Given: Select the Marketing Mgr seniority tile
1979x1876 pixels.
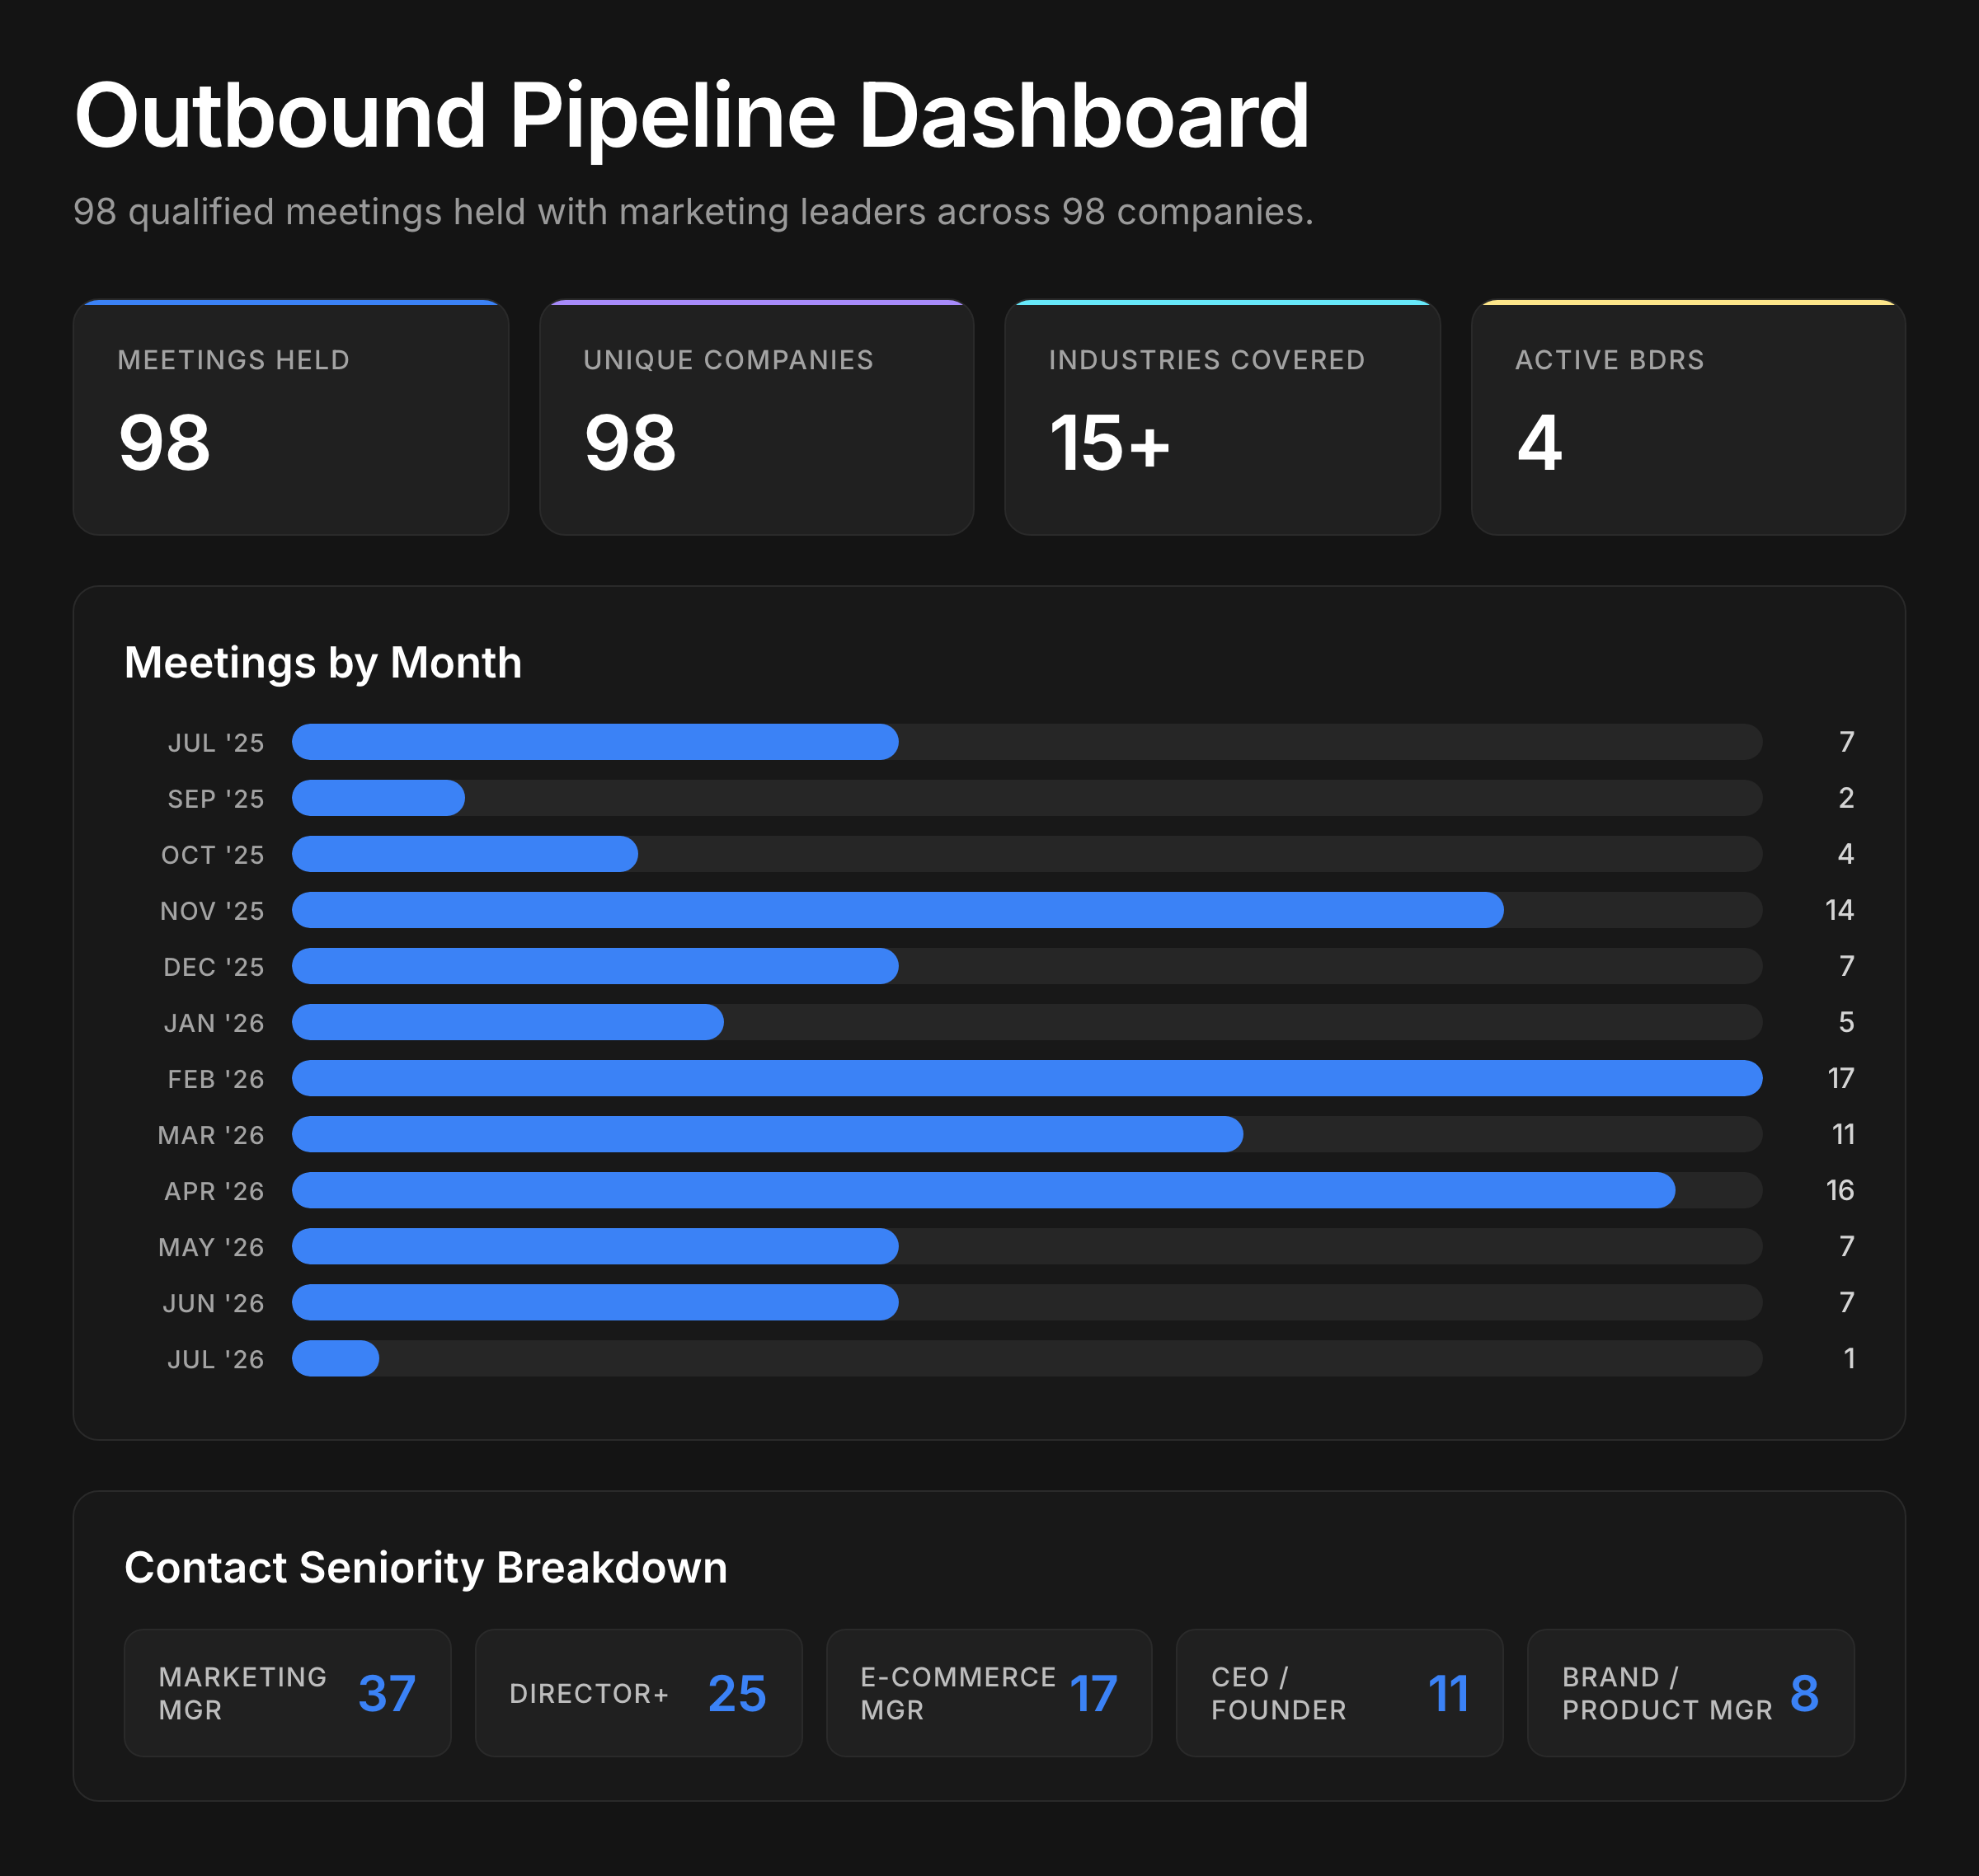Looking at the screenshot, I should [x=287, y=1693].
